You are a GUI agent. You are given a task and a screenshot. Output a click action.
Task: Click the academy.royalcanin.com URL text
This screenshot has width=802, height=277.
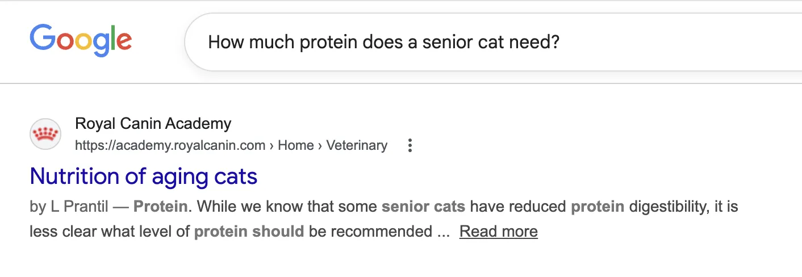coord(170,146)
